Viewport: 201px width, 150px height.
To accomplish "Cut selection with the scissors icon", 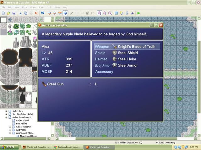I will point(20,13).
